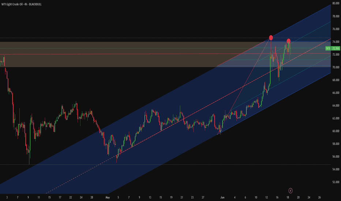The height and width of the screenshot is (201, 341).
Task: Select the 78.000 price axis label
Action: coord(336,16)
